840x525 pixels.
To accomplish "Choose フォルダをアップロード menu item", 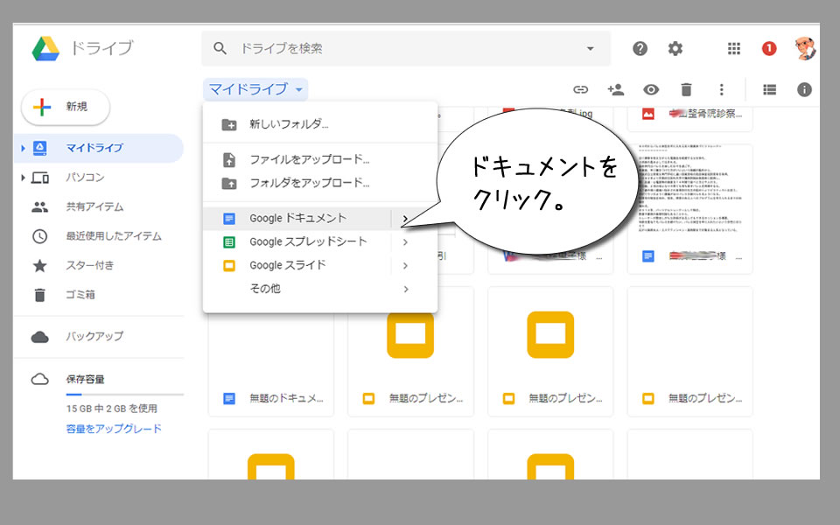I will point(320,183).
